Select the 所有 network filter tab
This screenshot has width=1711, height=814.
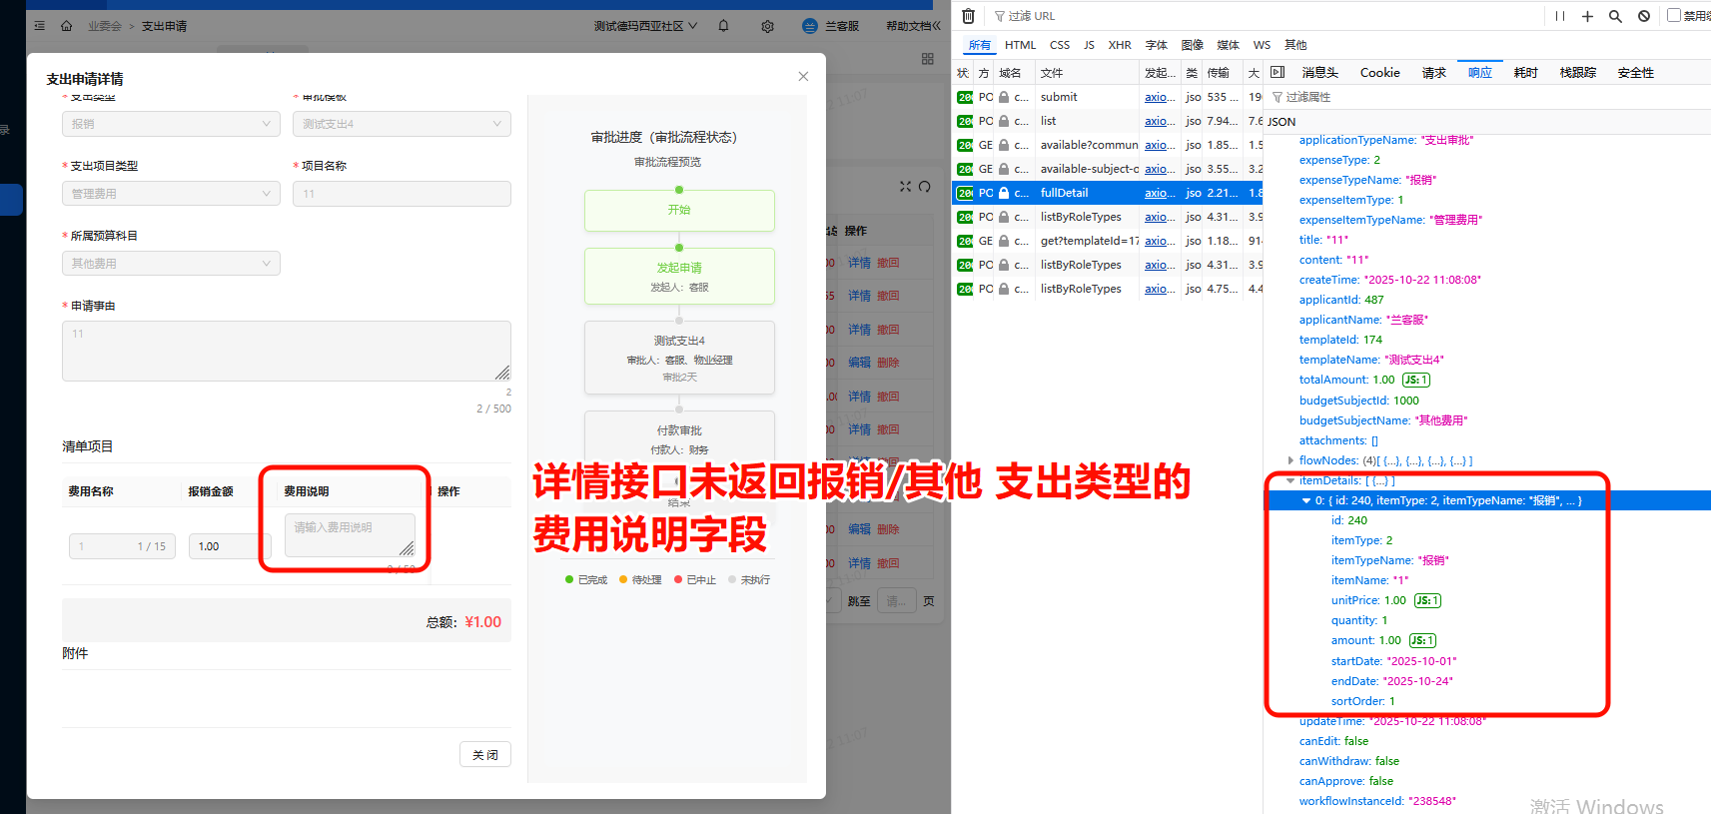pyautogui.click(x=980, y=45)
